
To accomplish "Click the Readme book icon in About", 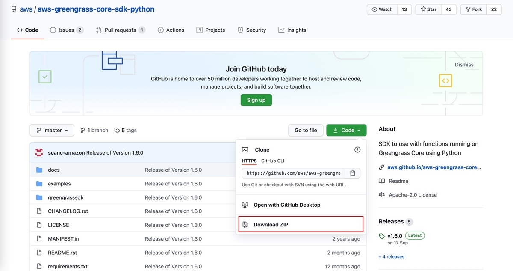I will (382, 181).
